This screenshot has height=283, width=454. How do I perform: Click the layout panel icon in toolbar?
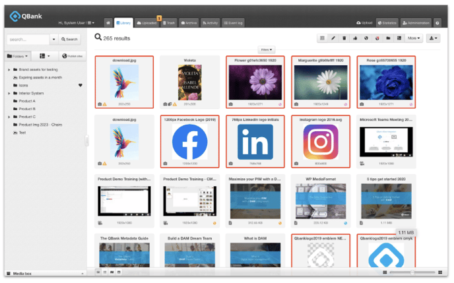click(x=399, y=38)
